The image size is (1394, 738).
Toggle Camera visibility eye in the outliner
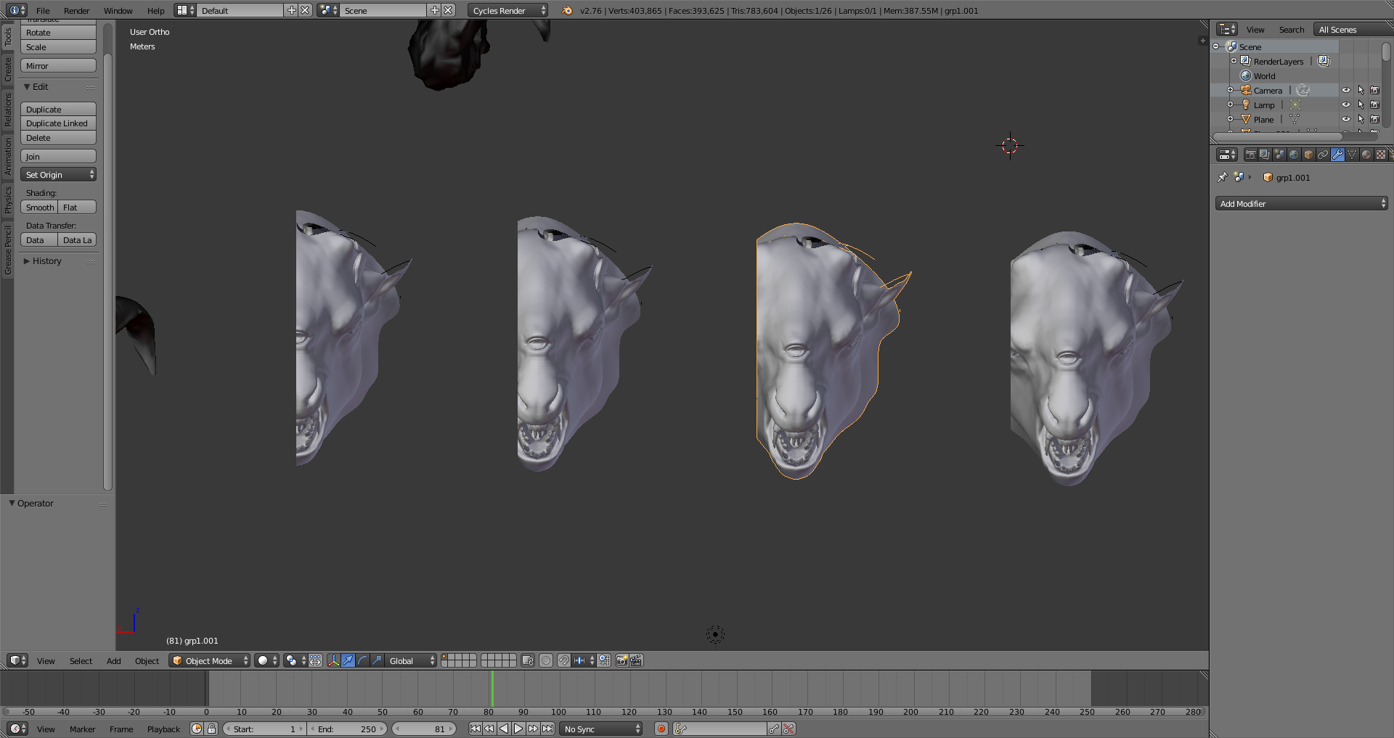click(x=1345, y=90)
